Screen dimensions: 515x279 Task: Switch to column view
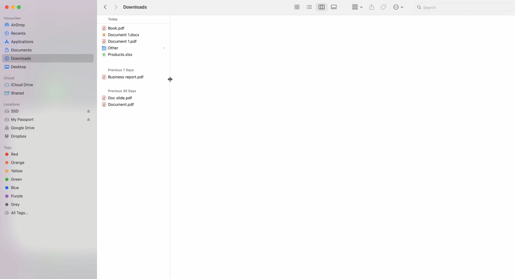tap(321, 7)
